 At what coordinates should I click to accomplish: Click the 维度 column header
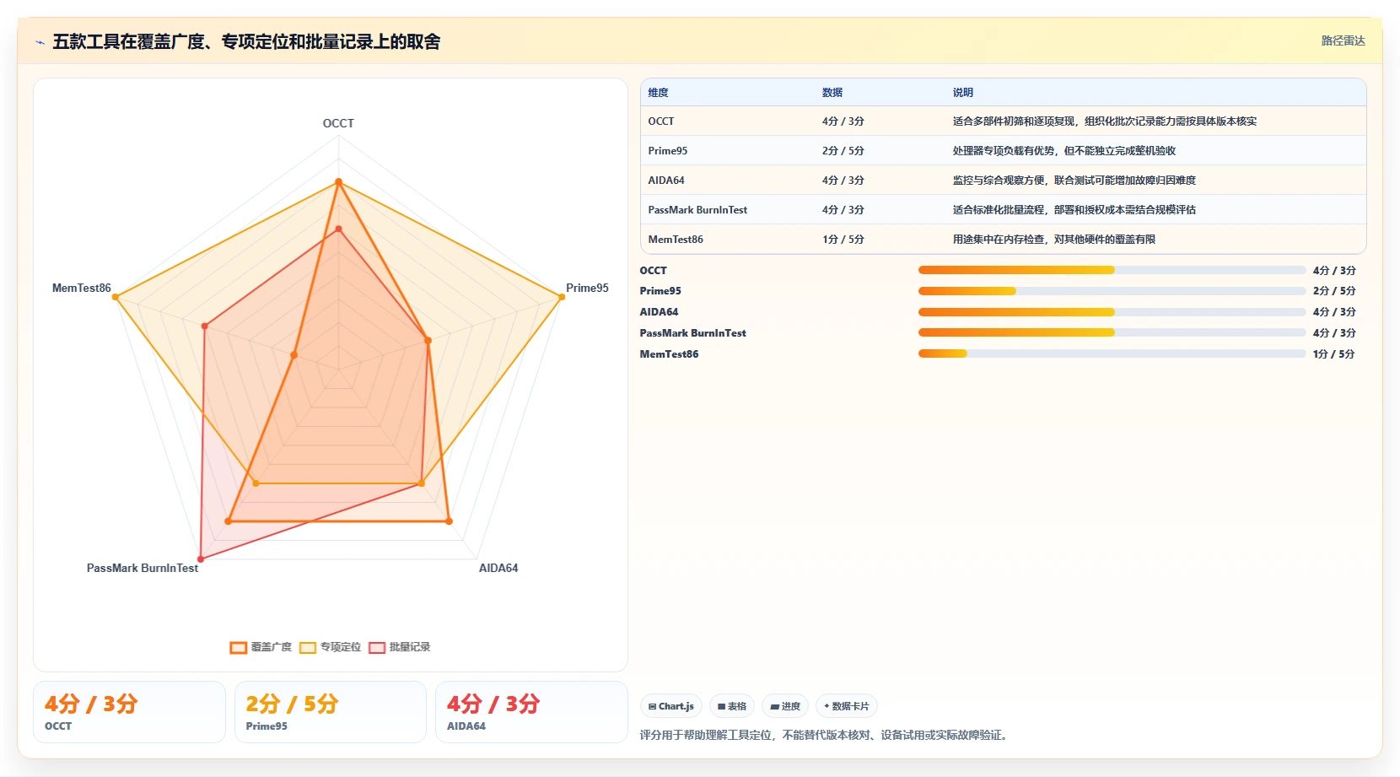pos(658,93)
